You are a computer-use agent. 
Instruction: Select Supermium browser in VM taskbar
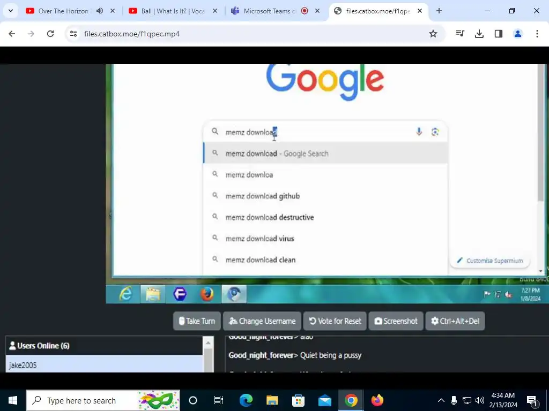234,294
